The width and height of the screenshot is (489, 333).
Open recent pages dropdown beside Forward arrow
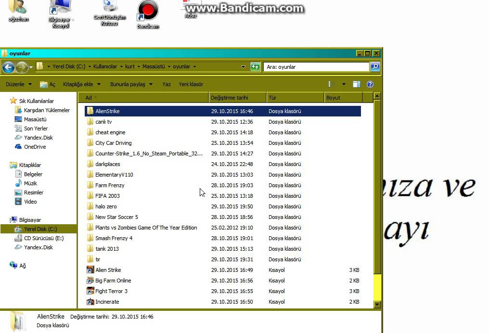pyautogui.click(x=31, y=67)
